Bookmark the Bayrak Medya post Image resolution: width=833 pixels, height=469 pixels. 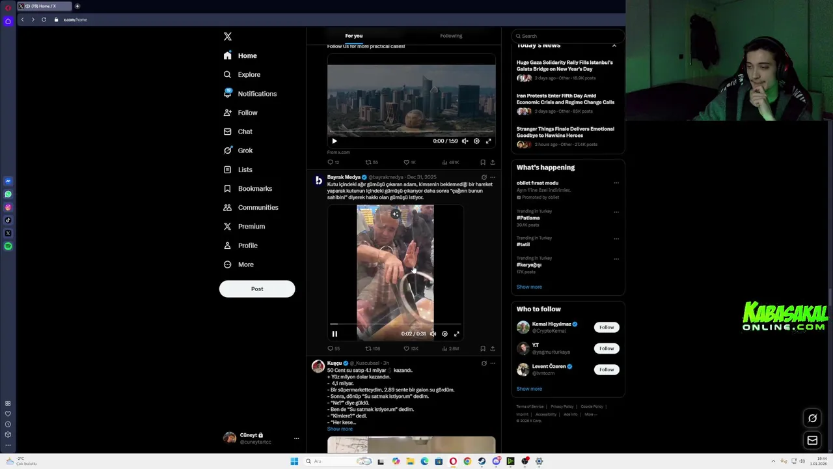tap(482, 348)
